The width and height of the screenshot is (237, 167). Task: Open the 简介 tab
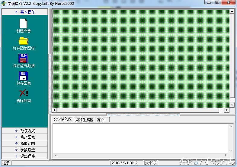click(x=101, y=120)
